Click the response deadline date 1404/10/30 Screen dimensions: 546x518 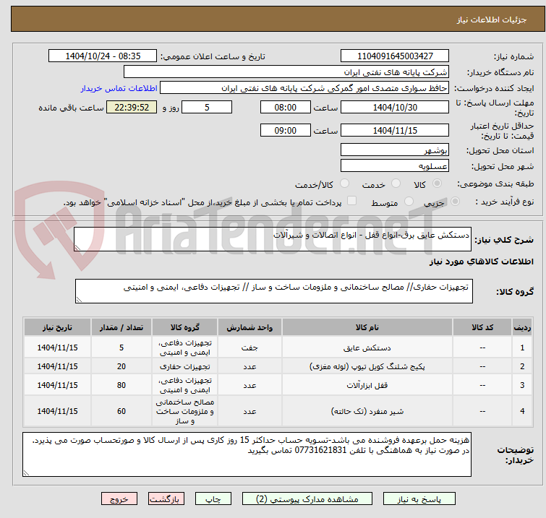coord(395,107)
